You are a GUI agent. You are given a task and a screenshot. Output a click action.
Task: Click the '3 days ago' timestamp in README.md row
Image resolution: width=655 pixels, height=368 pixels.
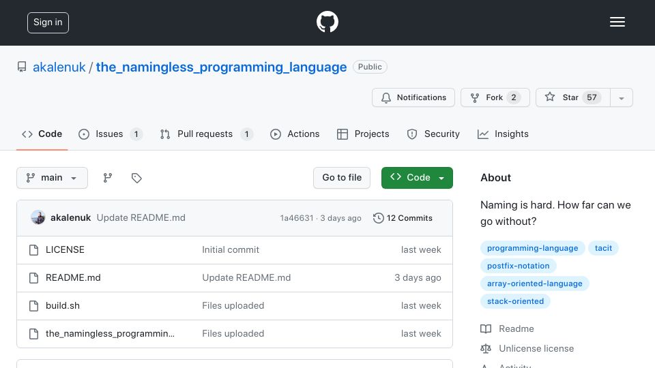click(x=418, y=277)
